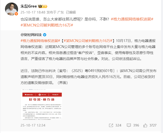Click the like count 3727

153,125
